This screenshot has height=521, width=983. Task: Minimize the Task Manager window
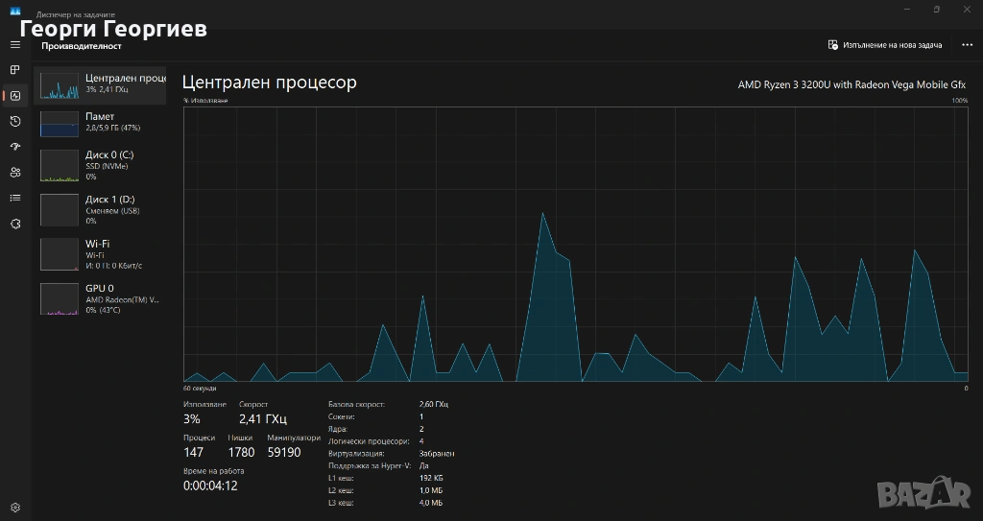905,10
